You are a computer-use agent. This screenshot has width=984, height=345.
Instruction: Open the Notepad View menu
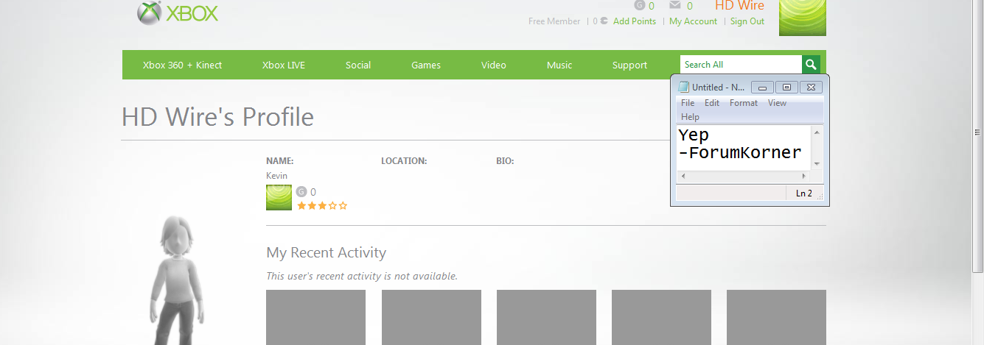coord(777,103)
